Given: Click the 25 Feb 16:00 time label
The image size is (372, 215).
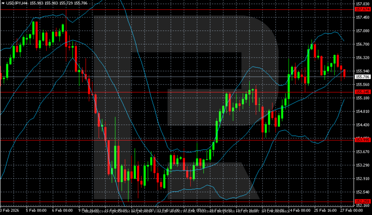Looking at the screenshot, I should coord(327,211).
